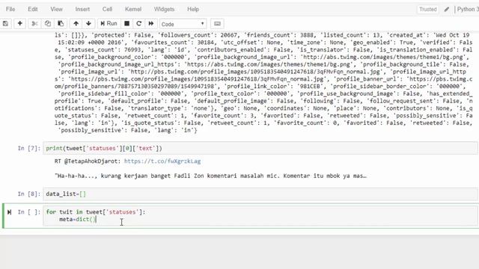
Task: Move the selected cell up
Action: coord(76,23)
